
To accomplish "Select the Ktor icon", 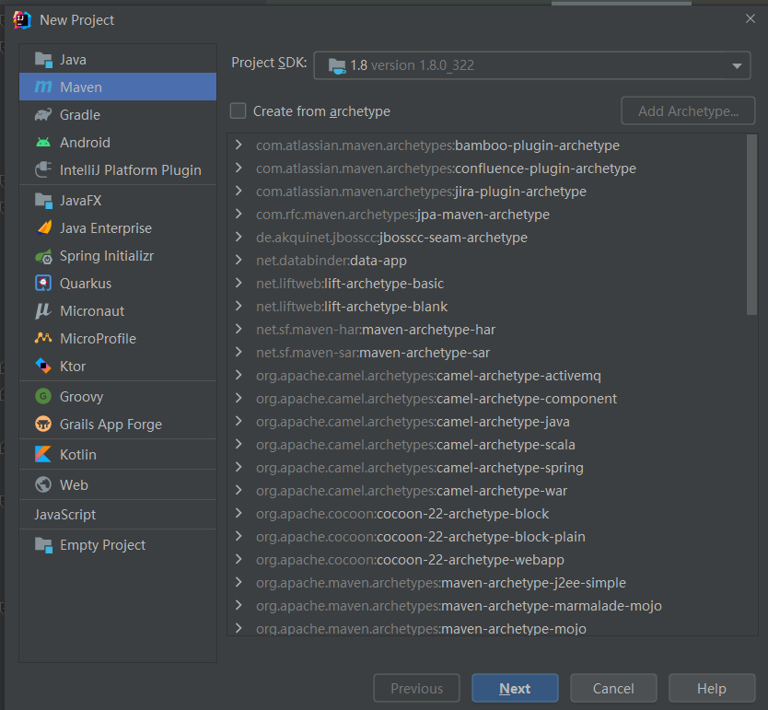I will [43, 367].
